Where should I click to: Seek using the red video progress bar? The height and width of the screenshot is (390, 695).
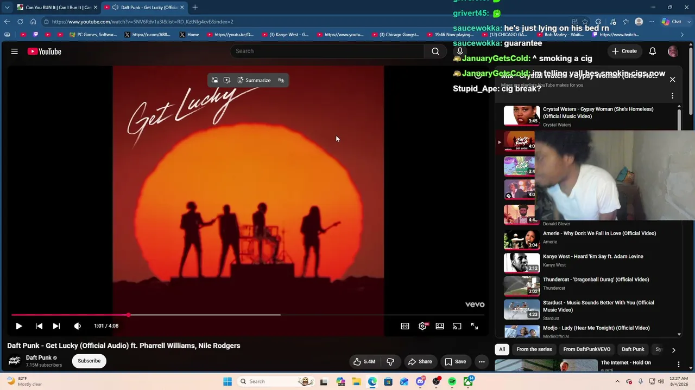point(247,315)
